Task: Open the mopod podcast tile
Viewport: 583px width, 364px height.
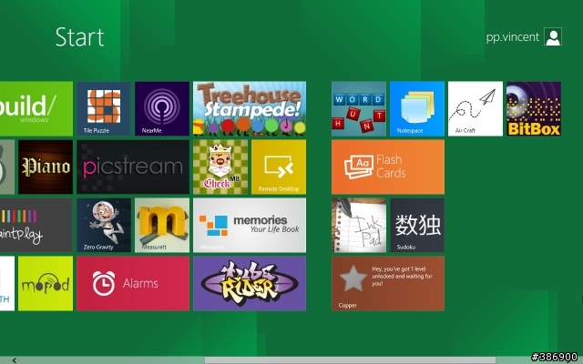Action: [x=46, y=283]
